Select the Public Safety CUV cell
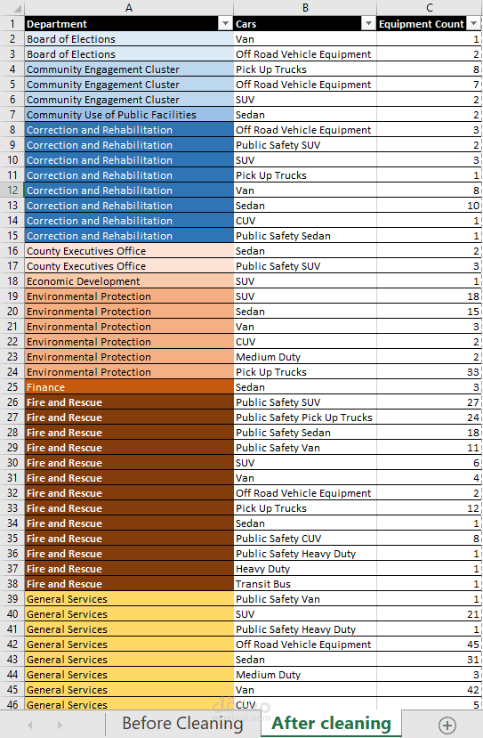 pyautogui.click(x=305, y=539)
